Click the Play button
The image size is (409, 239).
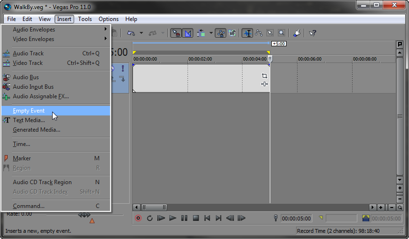click(x=172, y=218)
